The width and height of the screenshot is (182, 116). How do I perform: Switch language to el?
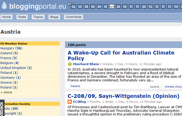point(106,7)
